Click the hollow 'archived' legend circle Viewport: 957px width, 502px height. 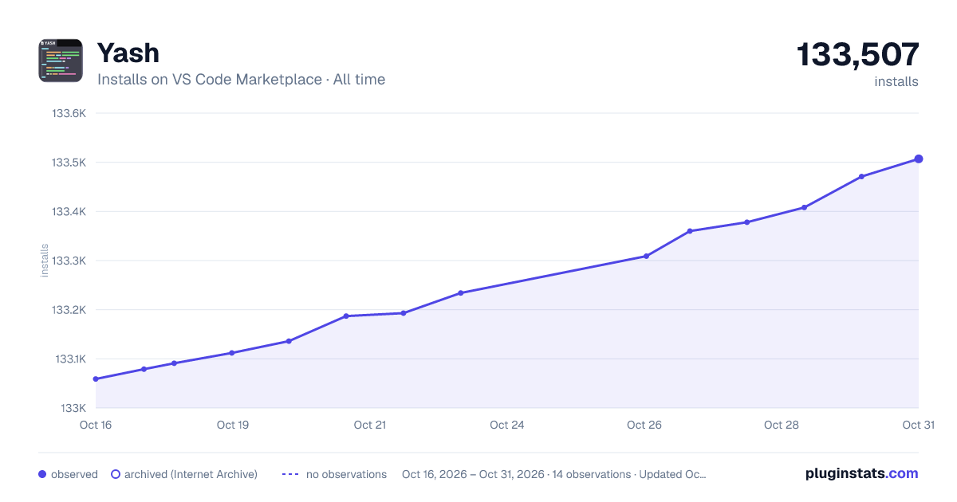[116, 474]
